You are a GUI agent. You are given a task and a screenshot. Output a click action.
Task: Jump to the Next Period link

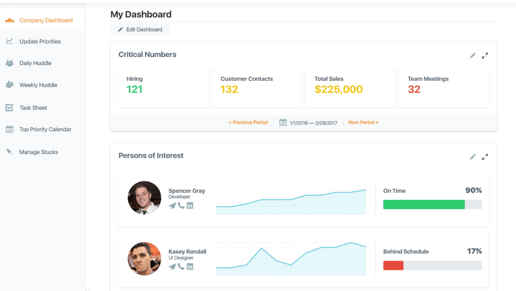[363, 122]
